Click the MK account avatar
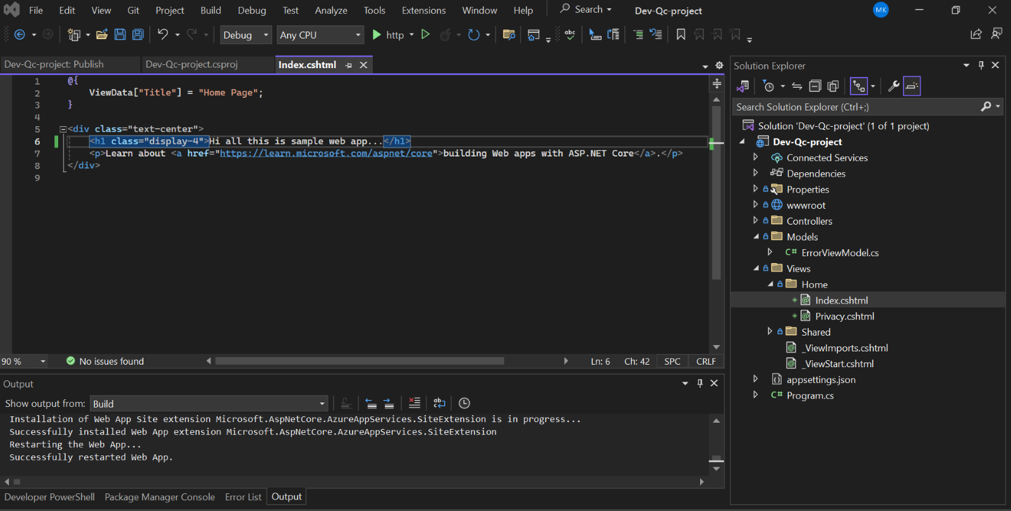Screen dimensions: 1011x511 coord(881,10)
